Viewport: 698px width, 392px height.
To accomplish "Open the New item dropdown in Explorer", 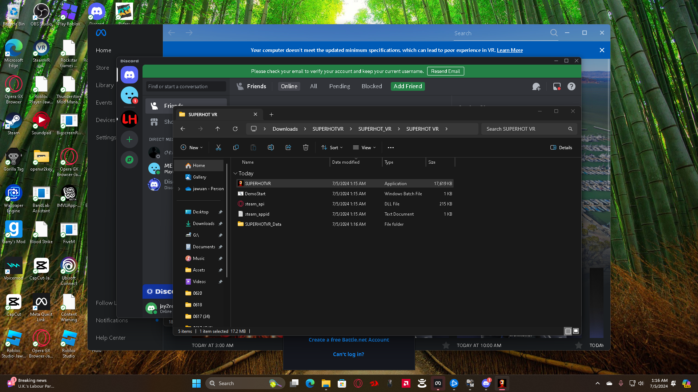I will [192, 147].
